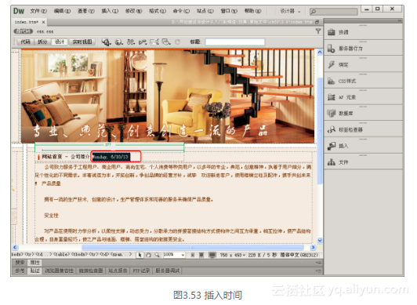Image resolution: width=417 pixels, height=305 pixels.
Task: Switch to 设计 (Design) view
Action: coord(60,42)
